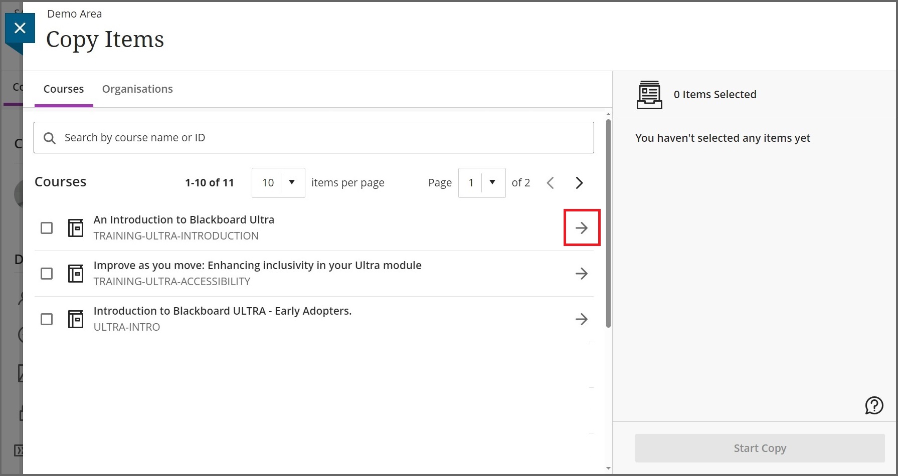Select Improve as you move course checkbox

click(x=47, y=274)
